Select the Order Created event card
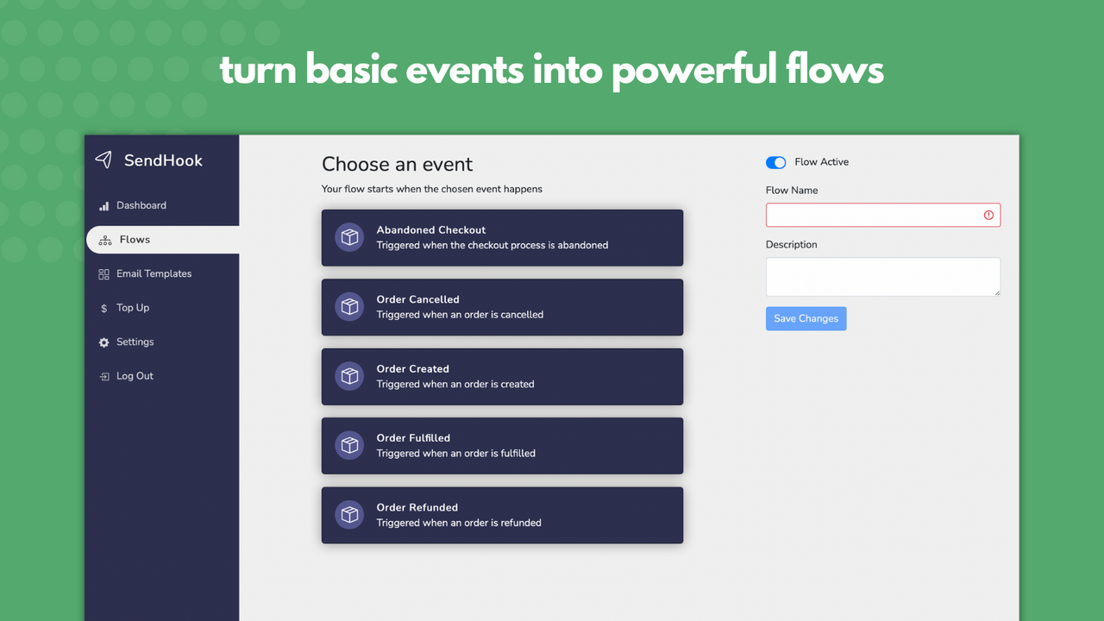The image size is (1104, 621). click(502, 376)
